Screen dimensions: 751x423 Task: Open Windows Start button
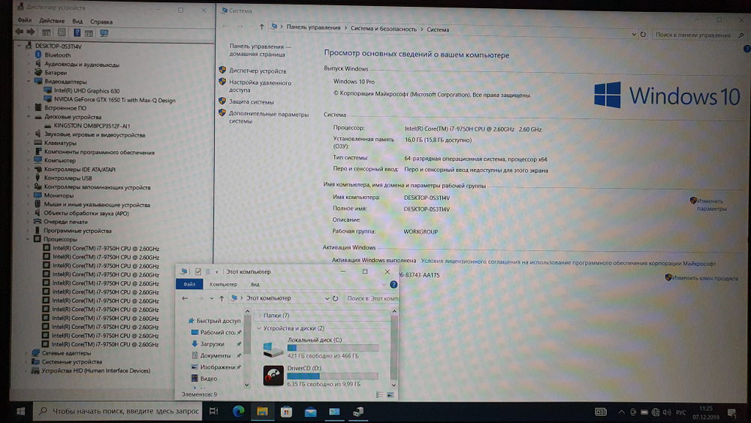pos(20,411)
